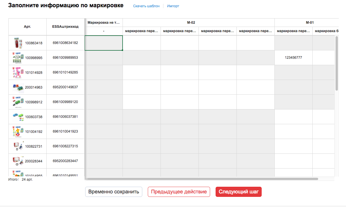The image size is (346, 207).
Task: Select cell containing 123456777
Action: (293, 58)
